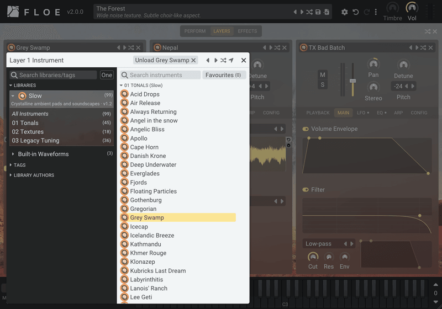Open the Low-pass filter type dropdown
This screenshot has width=442, height=309.
tap(323, 244)
